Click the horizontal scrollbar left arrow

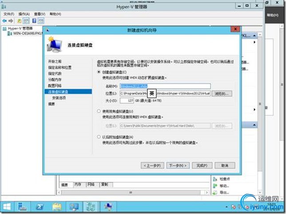[x=59, y=192]
